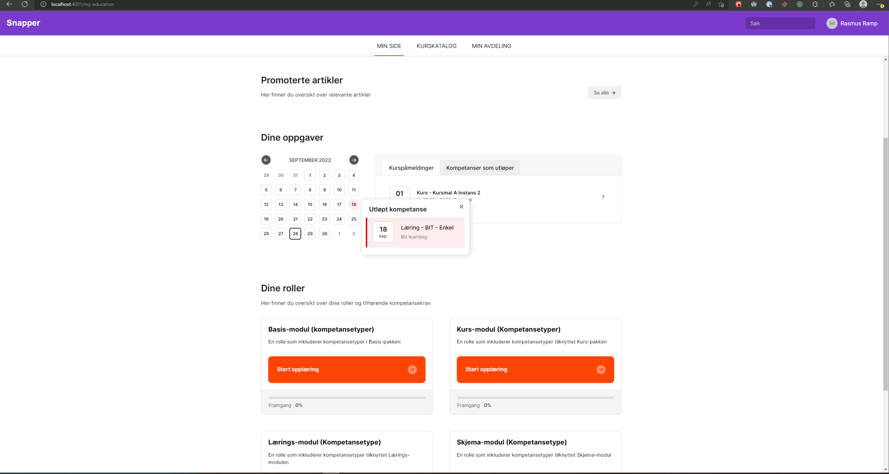
Task: Click arrow icon in Basis-modul Start opplæring
Action: click(412, 369)
